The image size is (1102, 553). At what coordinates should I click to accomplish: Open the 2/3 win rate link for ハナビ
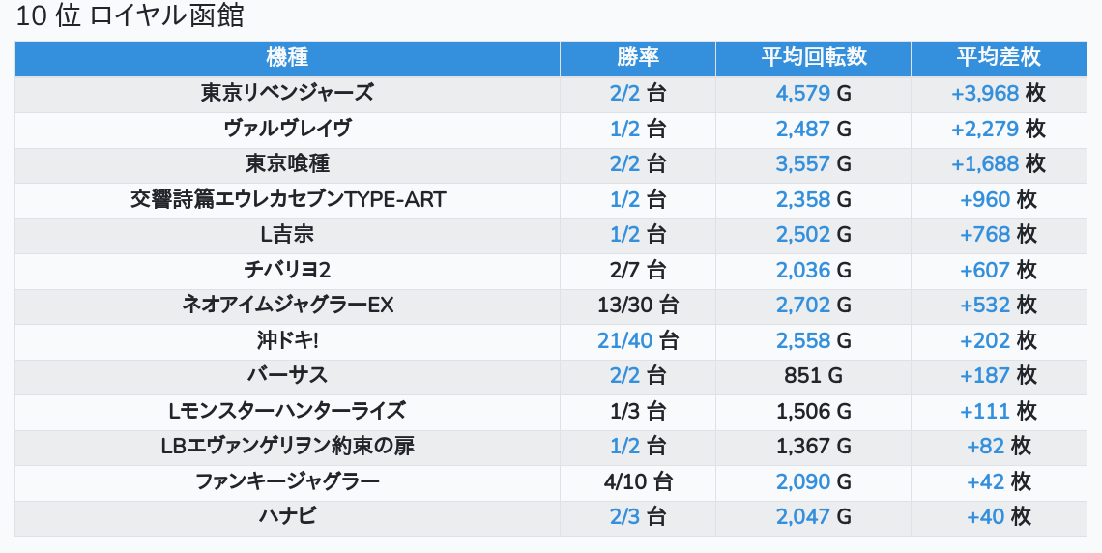coord(624,516)
